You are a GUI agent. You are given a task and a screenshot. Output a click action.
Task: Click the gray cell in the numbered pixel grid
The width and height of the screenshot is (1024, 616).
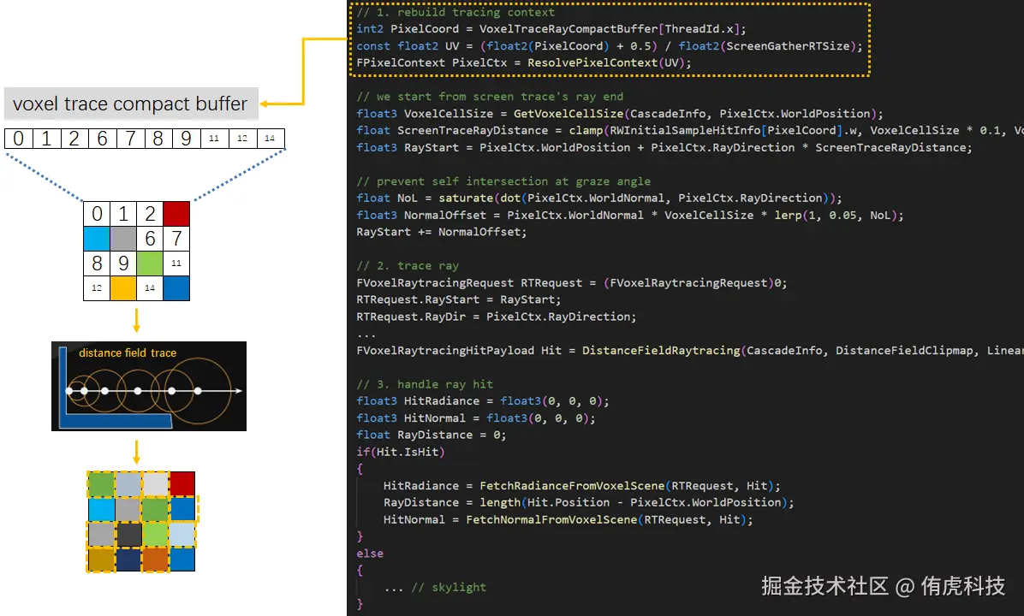point(123,239)
